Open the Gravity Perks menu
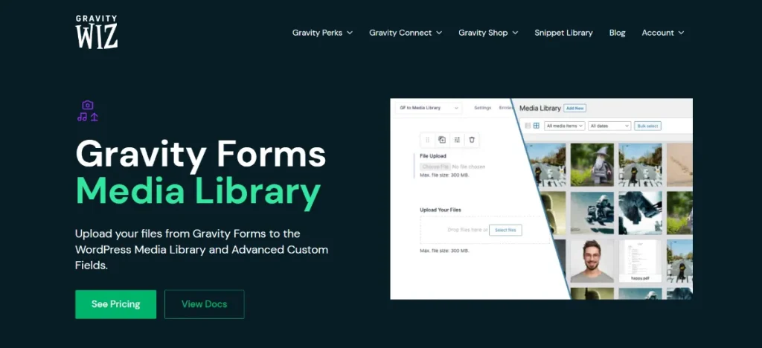762x348 pixels. [x=322, y=33]
